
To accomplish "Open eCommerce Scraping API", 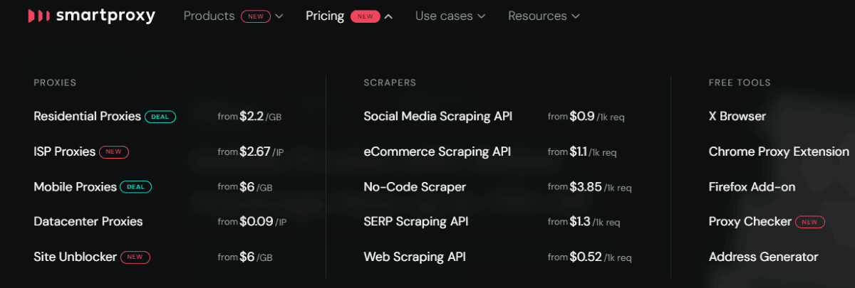I will 437,151.
